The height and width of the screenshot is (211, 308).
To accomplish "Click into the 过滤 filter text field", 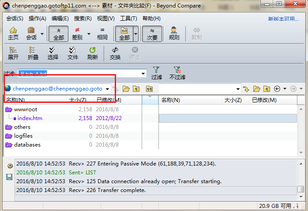I will pos(79,73).
